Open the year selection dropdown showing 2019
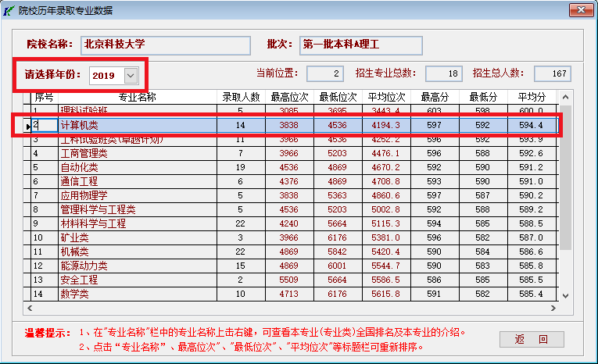The width and height of the screenshot is (598, 364). 131,76
